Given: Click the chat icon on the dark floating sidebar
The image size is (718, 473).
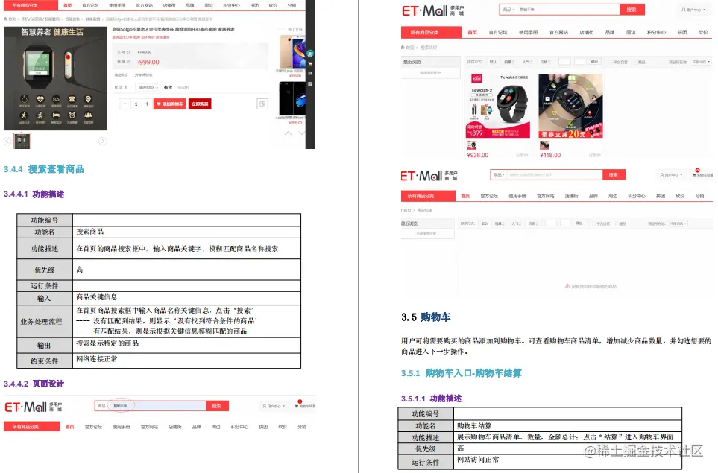Looking at the screenshot, I should pyautogui.click(x=310, y=74).
